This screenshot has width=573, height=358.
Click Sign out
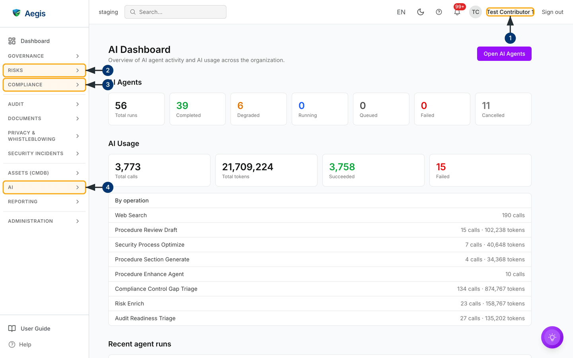(552, 12)
